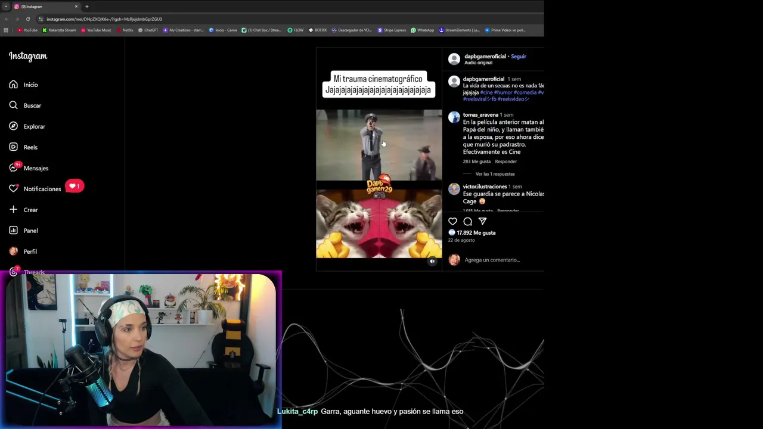Click the Audio original link

click(x=478, y=63)
